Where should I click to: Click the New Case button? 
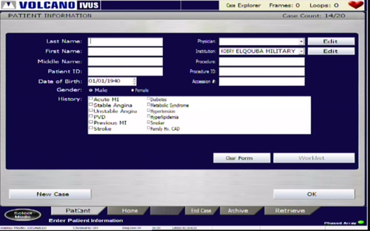pos(50,194)
